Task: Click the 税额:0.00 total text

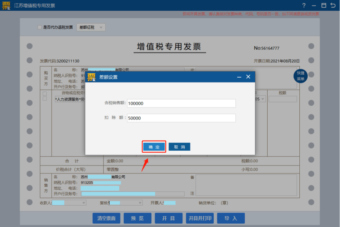Action: coord(250,161)
